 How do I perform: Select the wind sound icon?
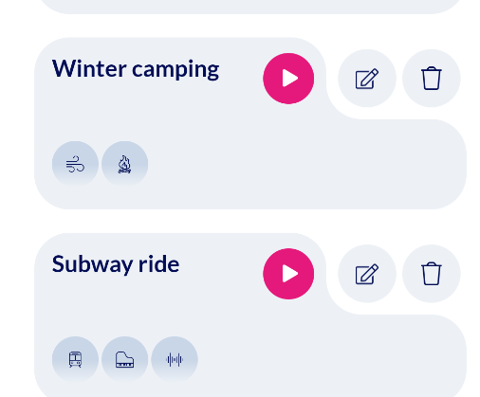[x=75, y=164]
